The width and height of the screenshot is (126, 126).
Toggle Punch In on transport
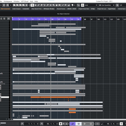pos(64,124)
